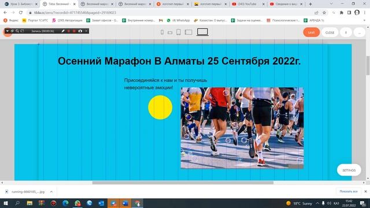This screenshot has width=370, height=208.
Task: Select the text Присоединяйся к нам
Action: [166, 84]
